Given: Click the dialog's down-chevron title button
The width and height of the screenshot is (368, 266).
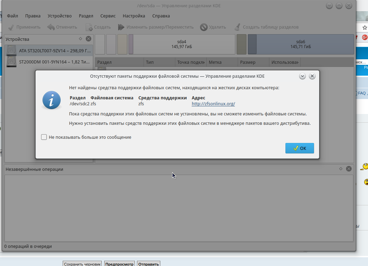Looking at the screenshot, I should pyautogui.click(x=302, y=76).
